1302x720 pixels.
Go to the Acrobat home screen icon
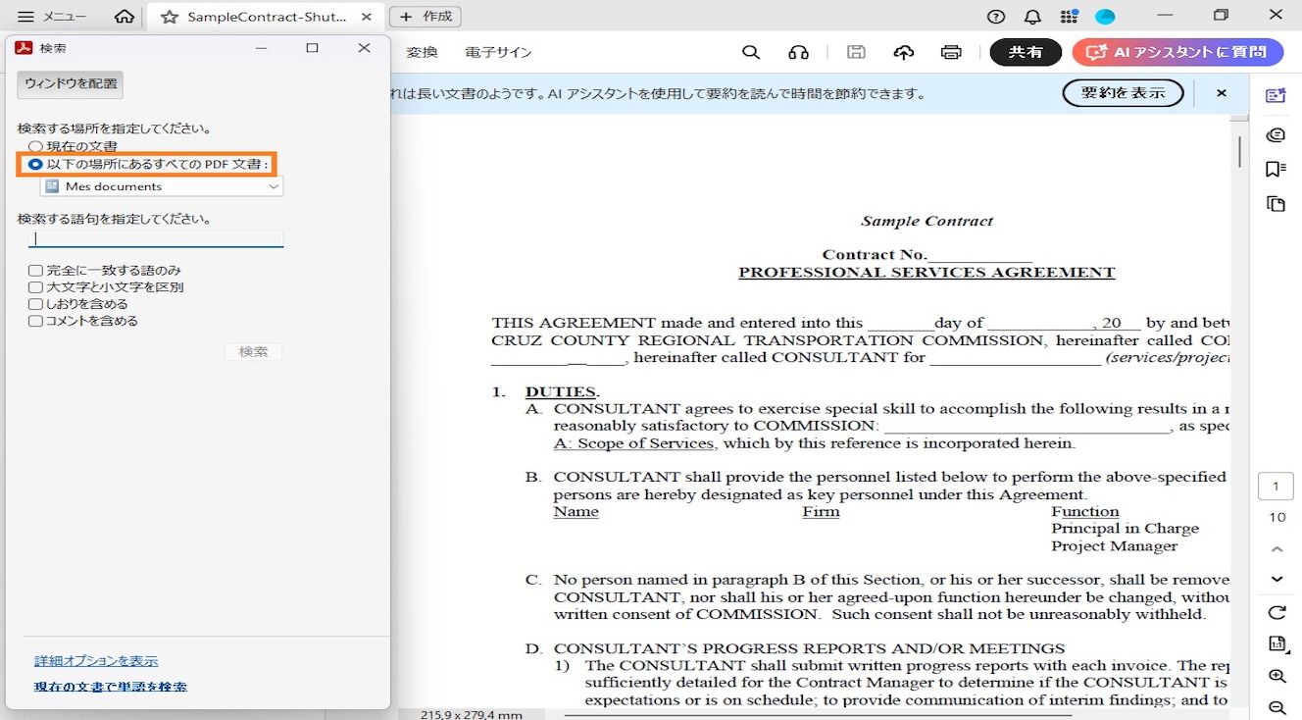pos(124,17)
